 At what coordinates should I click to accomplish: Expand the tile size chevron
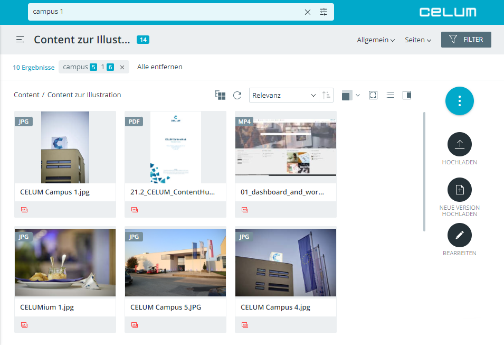click(358, 95)
